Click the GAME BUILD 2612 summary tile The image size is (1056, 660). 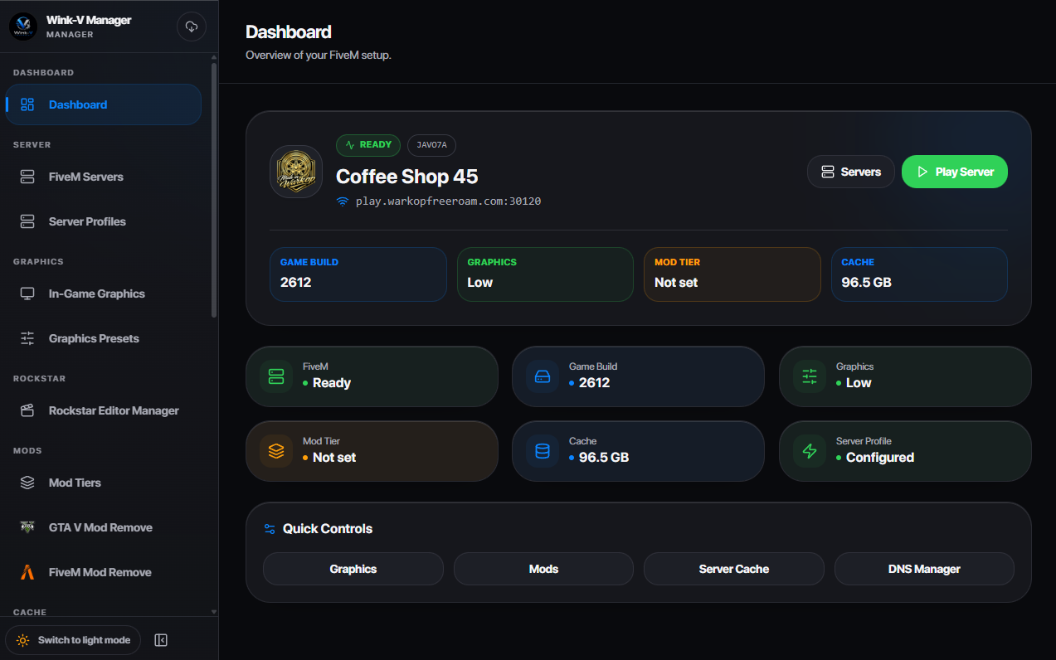point(358,274)
